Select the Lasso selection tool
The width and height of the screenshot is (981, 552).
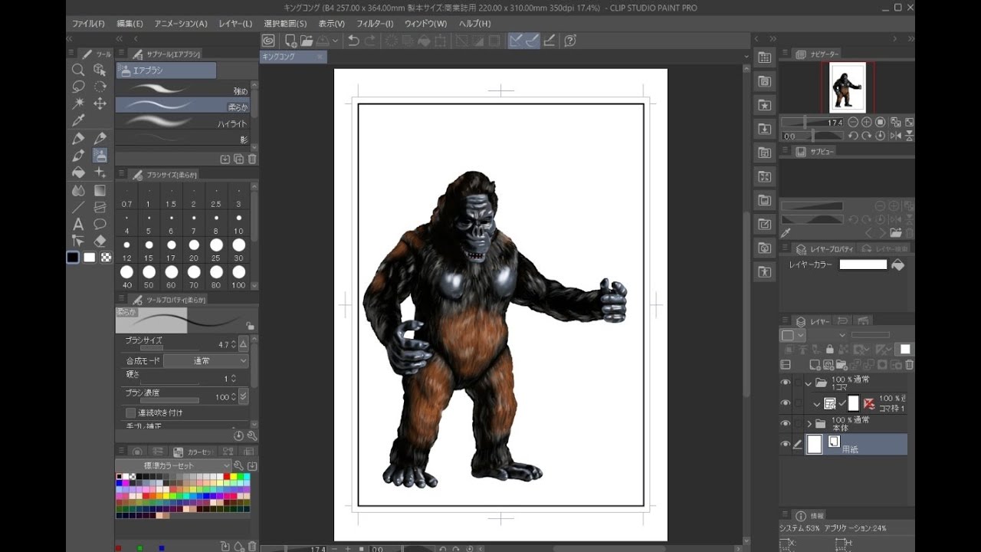[x=77, y=87]
